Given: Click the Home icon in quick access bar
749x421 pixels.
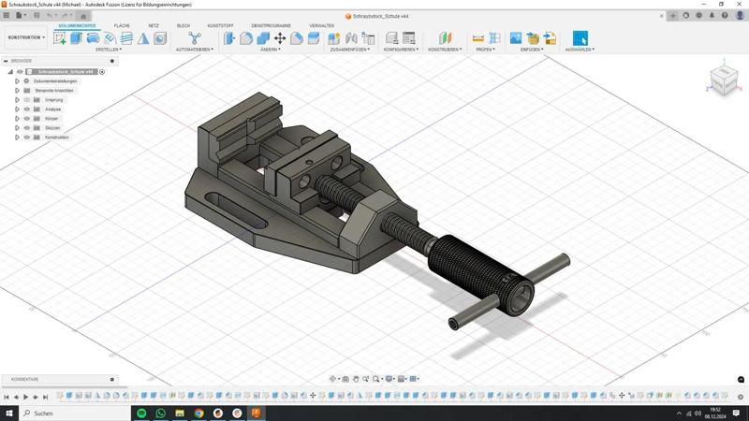Looking at the screenshot, I should click(83, 16).
